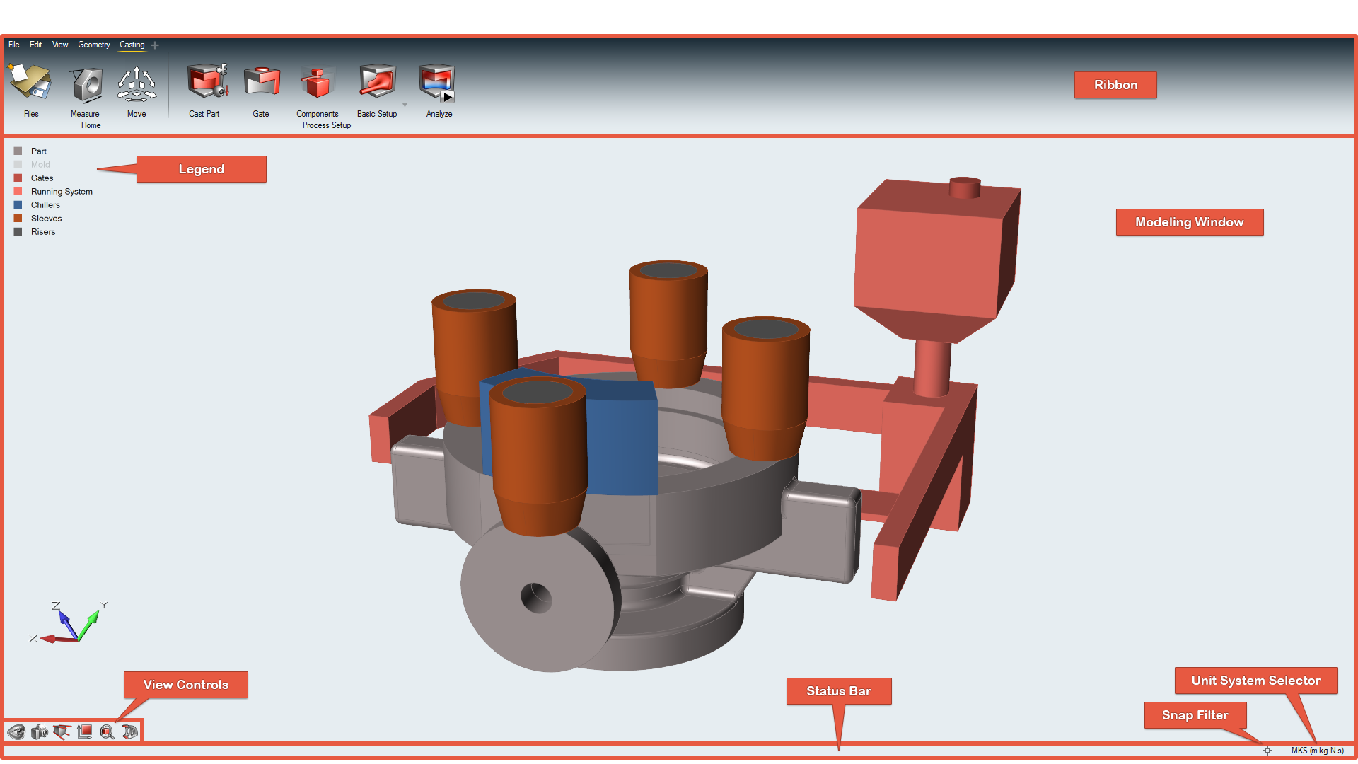Click the zoom-to-fit magnifier view icon
Image resolution: width=1358 pixels, height=764 pixels.
click(107, 732)
